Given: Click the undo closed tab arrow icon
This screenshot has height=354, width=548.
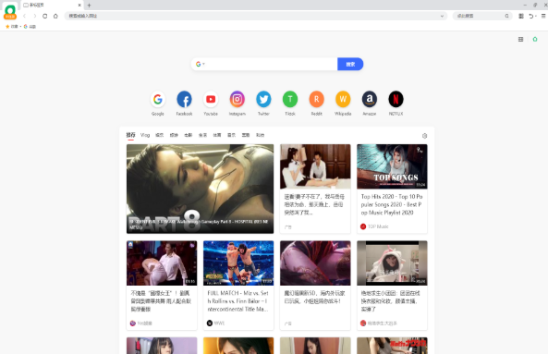Looking at the screenshot, I should pyautogui.click(x=531, y=16).
